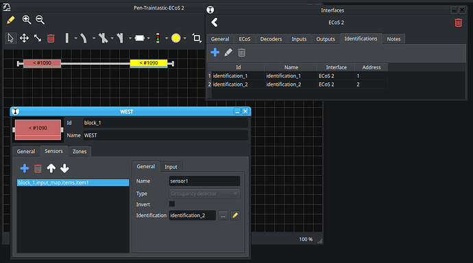Switch to the Decoders tab
Image resolution: width=473 pixels, height=263 pixels.
[271, 39]
